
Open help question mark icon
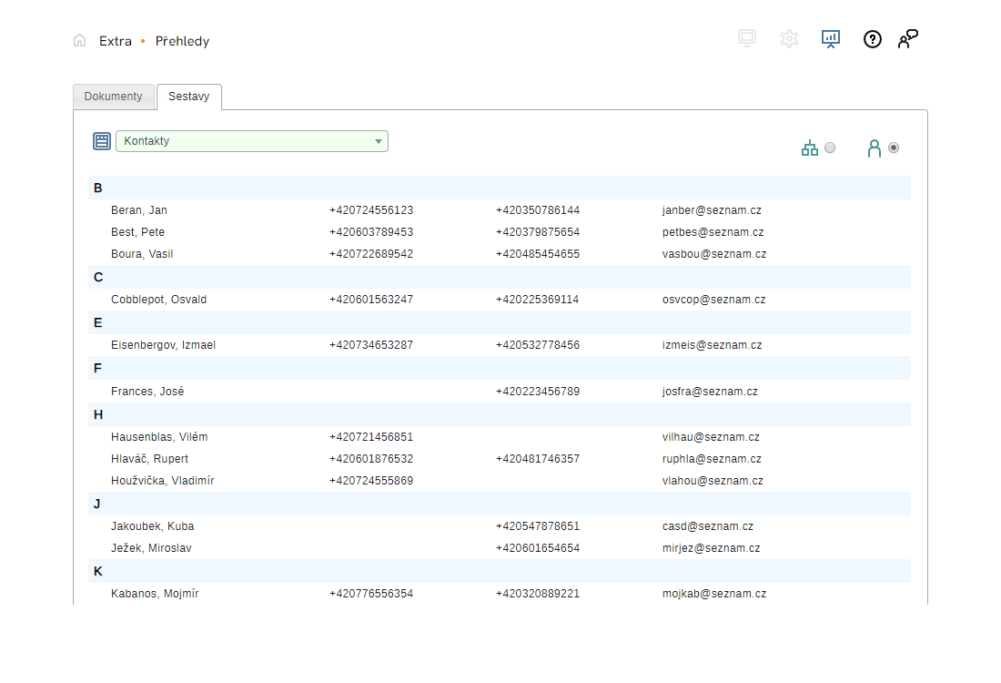click(x=872, y=39)
